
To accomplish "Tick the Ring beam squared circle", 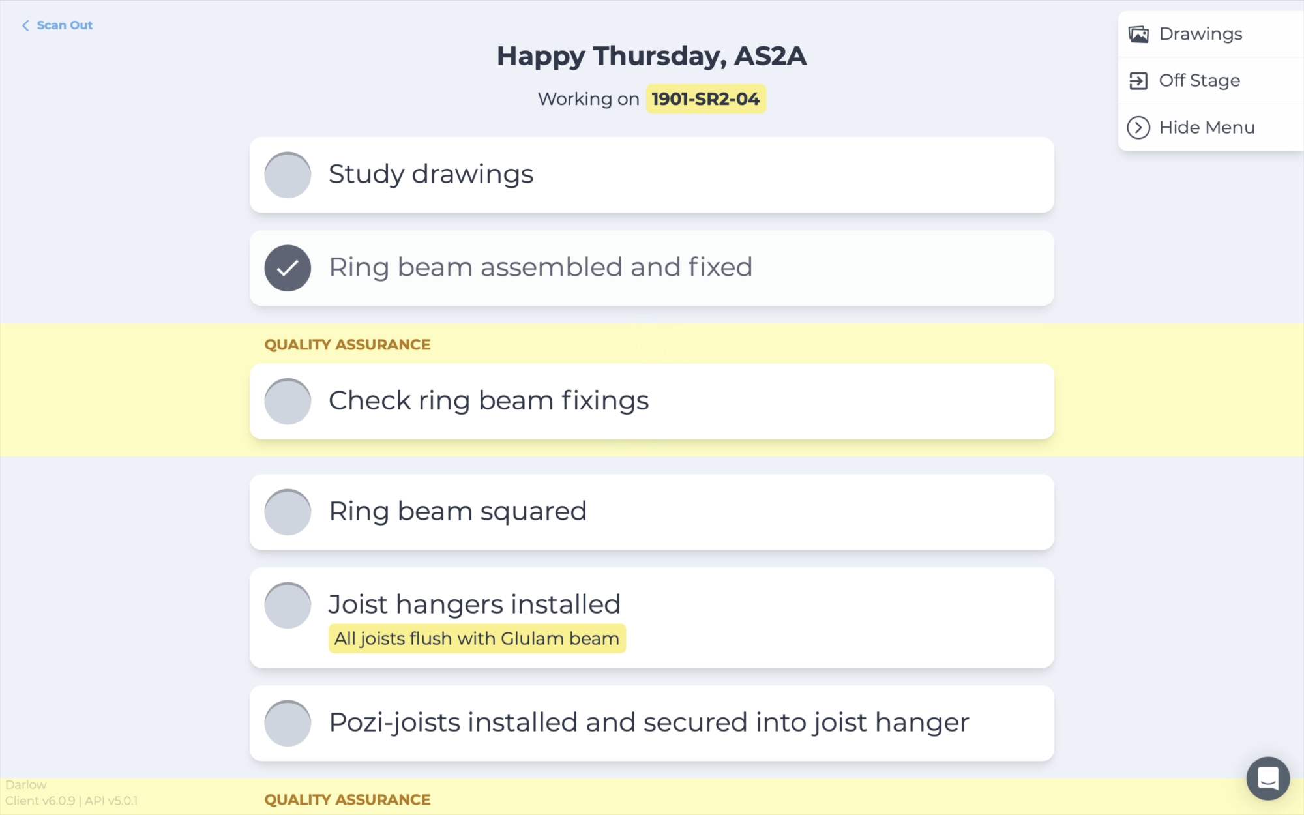I will 288,512.
